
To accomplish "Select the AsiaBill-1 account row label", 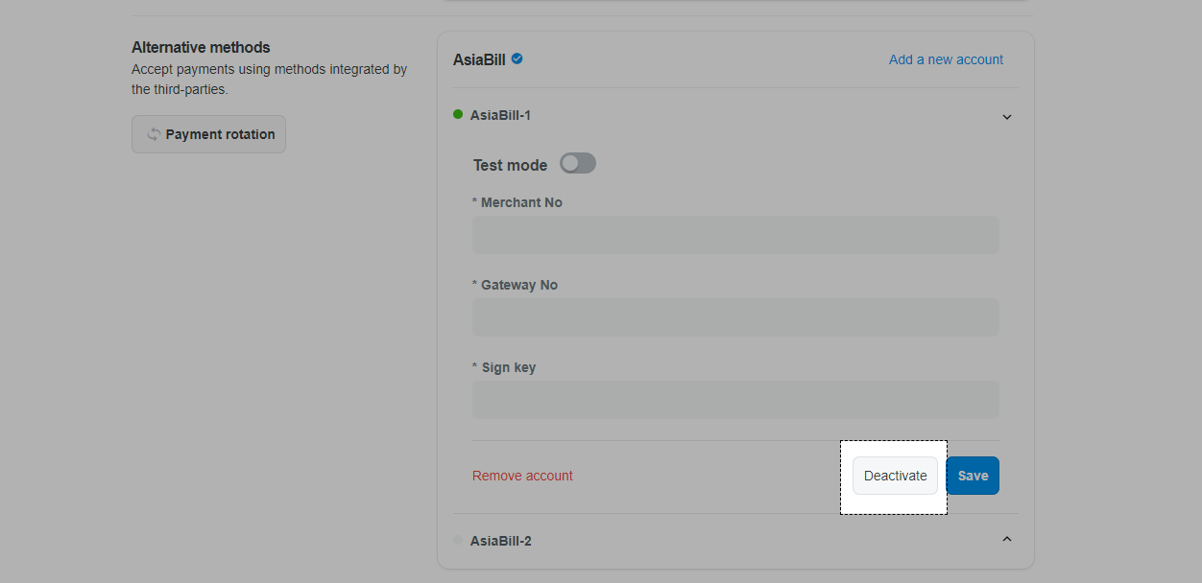I will (x=500, y=115).
